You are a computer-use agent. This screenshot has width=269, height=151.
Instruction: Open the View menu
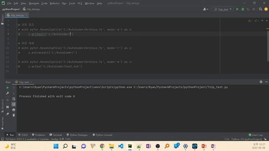(24, 3)
